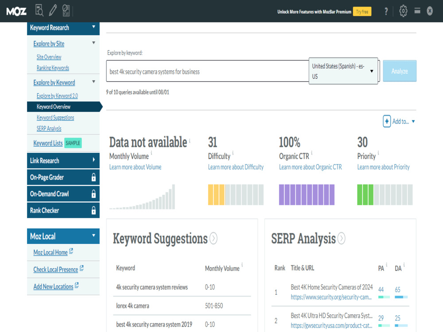Viewport: 443px width, 332px height.
Task: Click Learn more about Difficulty
Action: [236, 167]
